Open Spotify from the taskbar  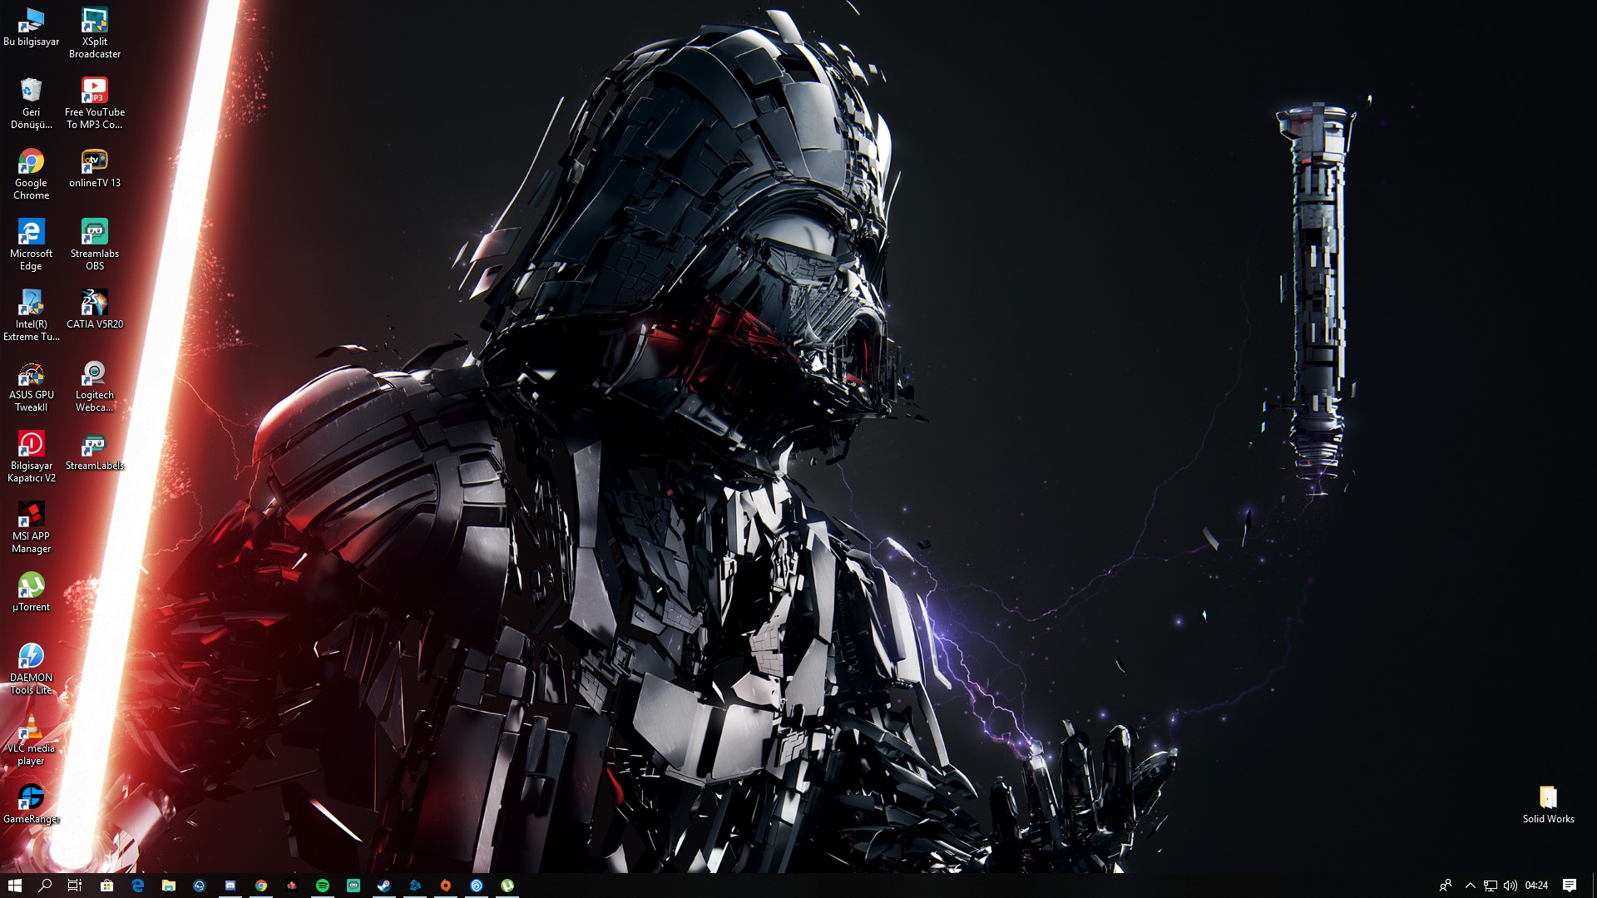point(323,886)
